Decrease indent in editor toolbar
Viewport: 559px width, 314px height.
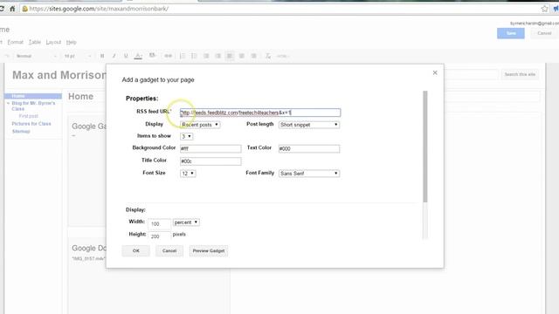click(x=206, y=56)
